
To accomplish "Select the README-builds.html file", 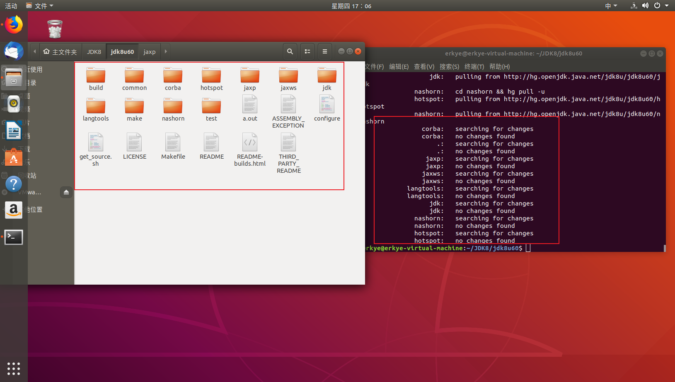I will point(250,150).
